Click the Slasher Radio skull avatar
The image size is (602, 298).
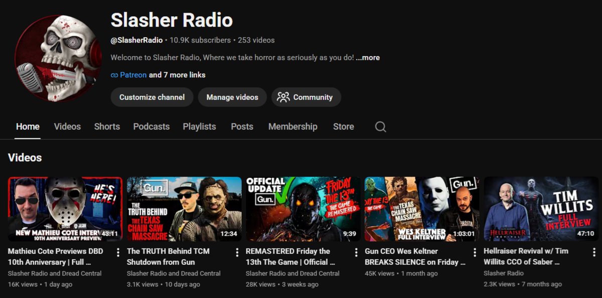[59, 59]
